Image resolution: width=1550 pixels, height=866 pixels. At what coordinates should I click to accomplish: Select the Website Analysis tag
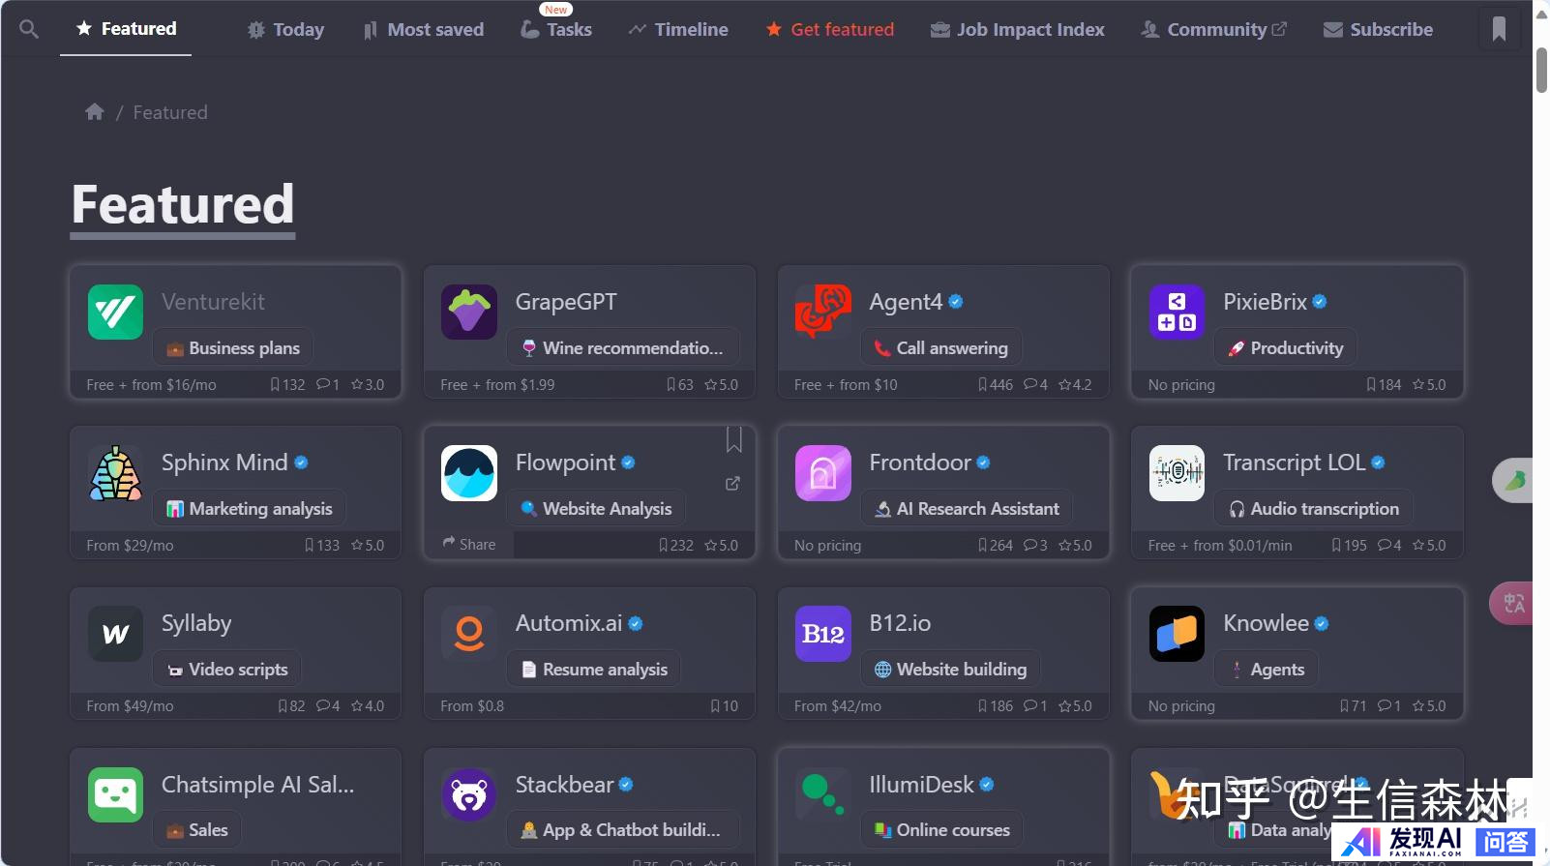pyautogui.click(x=596, y=508)
